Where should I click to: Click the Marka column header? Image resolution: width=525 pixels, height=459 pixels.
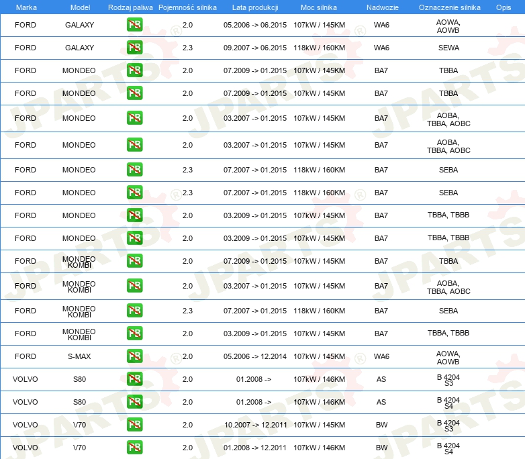pos(26,7)
